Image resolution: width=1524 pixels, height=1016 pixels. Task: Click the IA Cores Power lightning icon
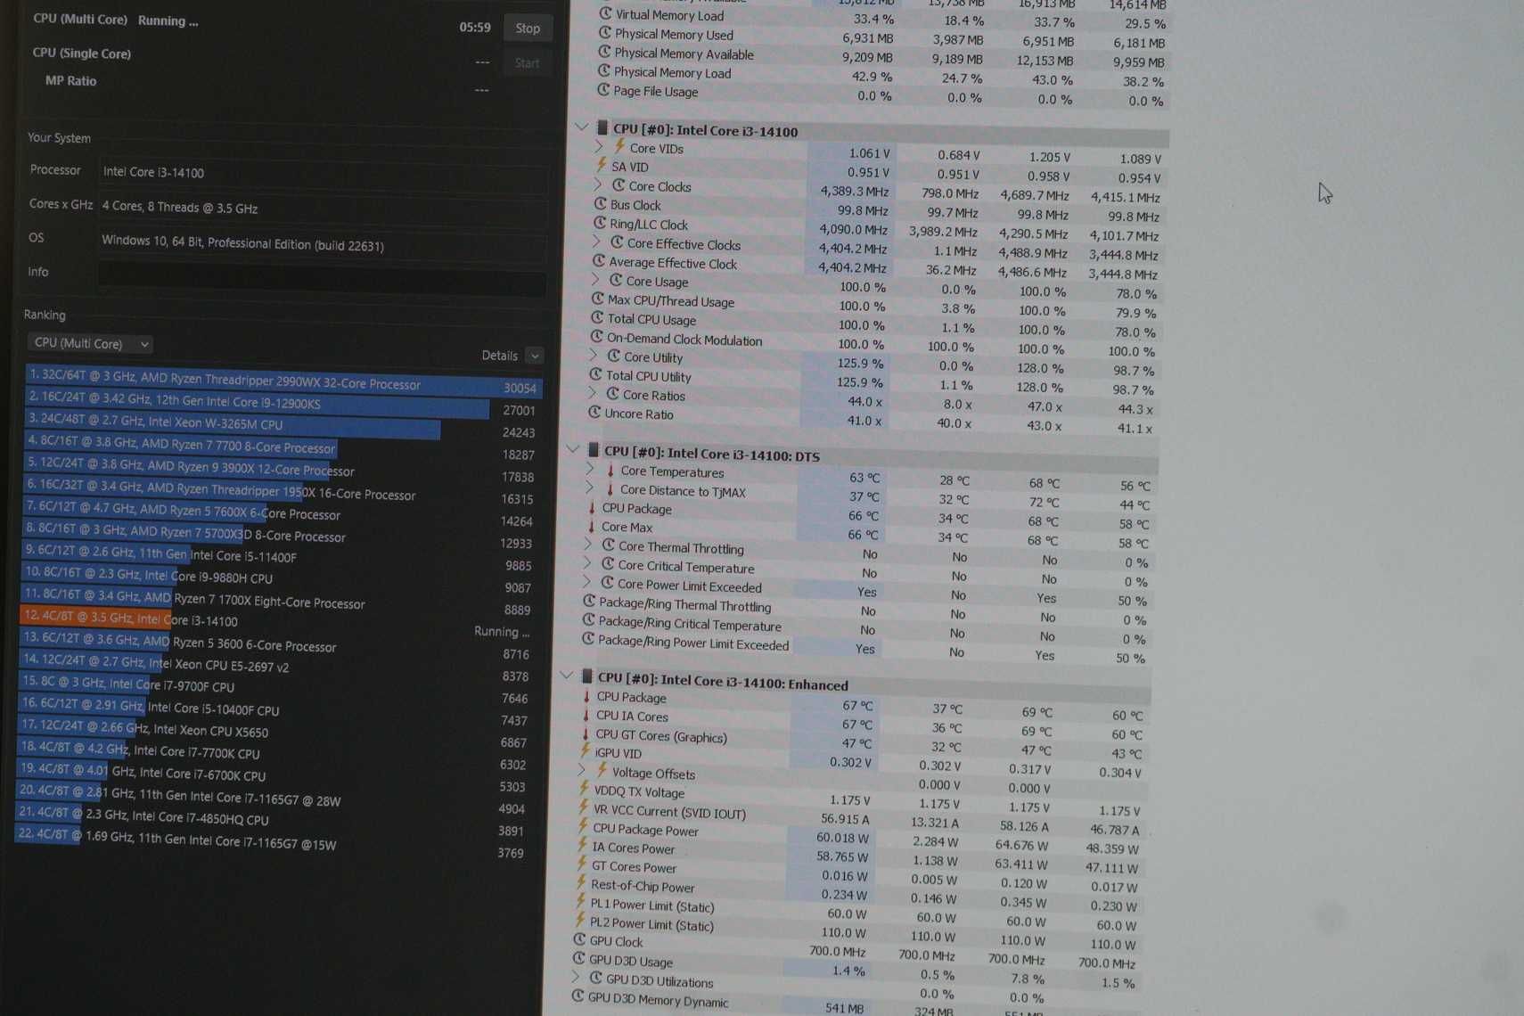[582, 846]
